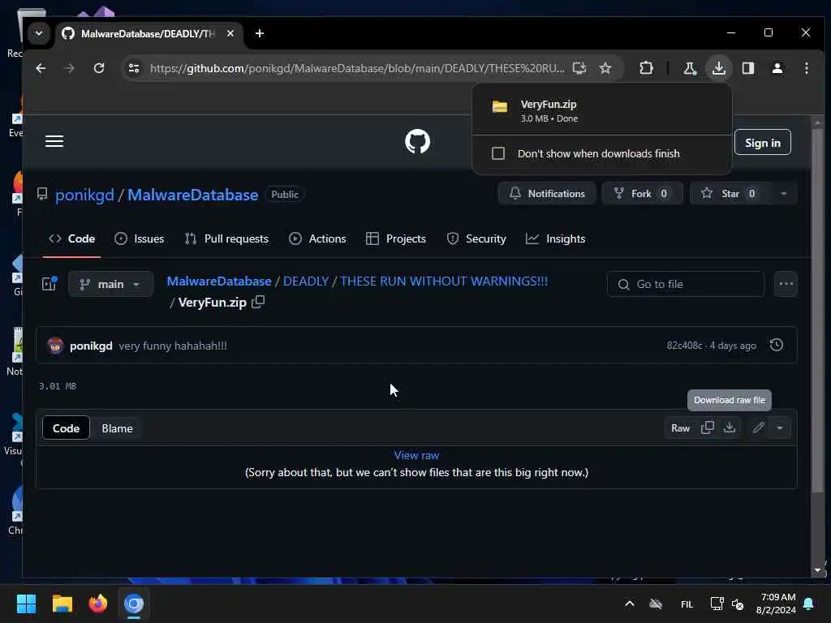
Task: Click the View raw link
Action: pos(416,456)
